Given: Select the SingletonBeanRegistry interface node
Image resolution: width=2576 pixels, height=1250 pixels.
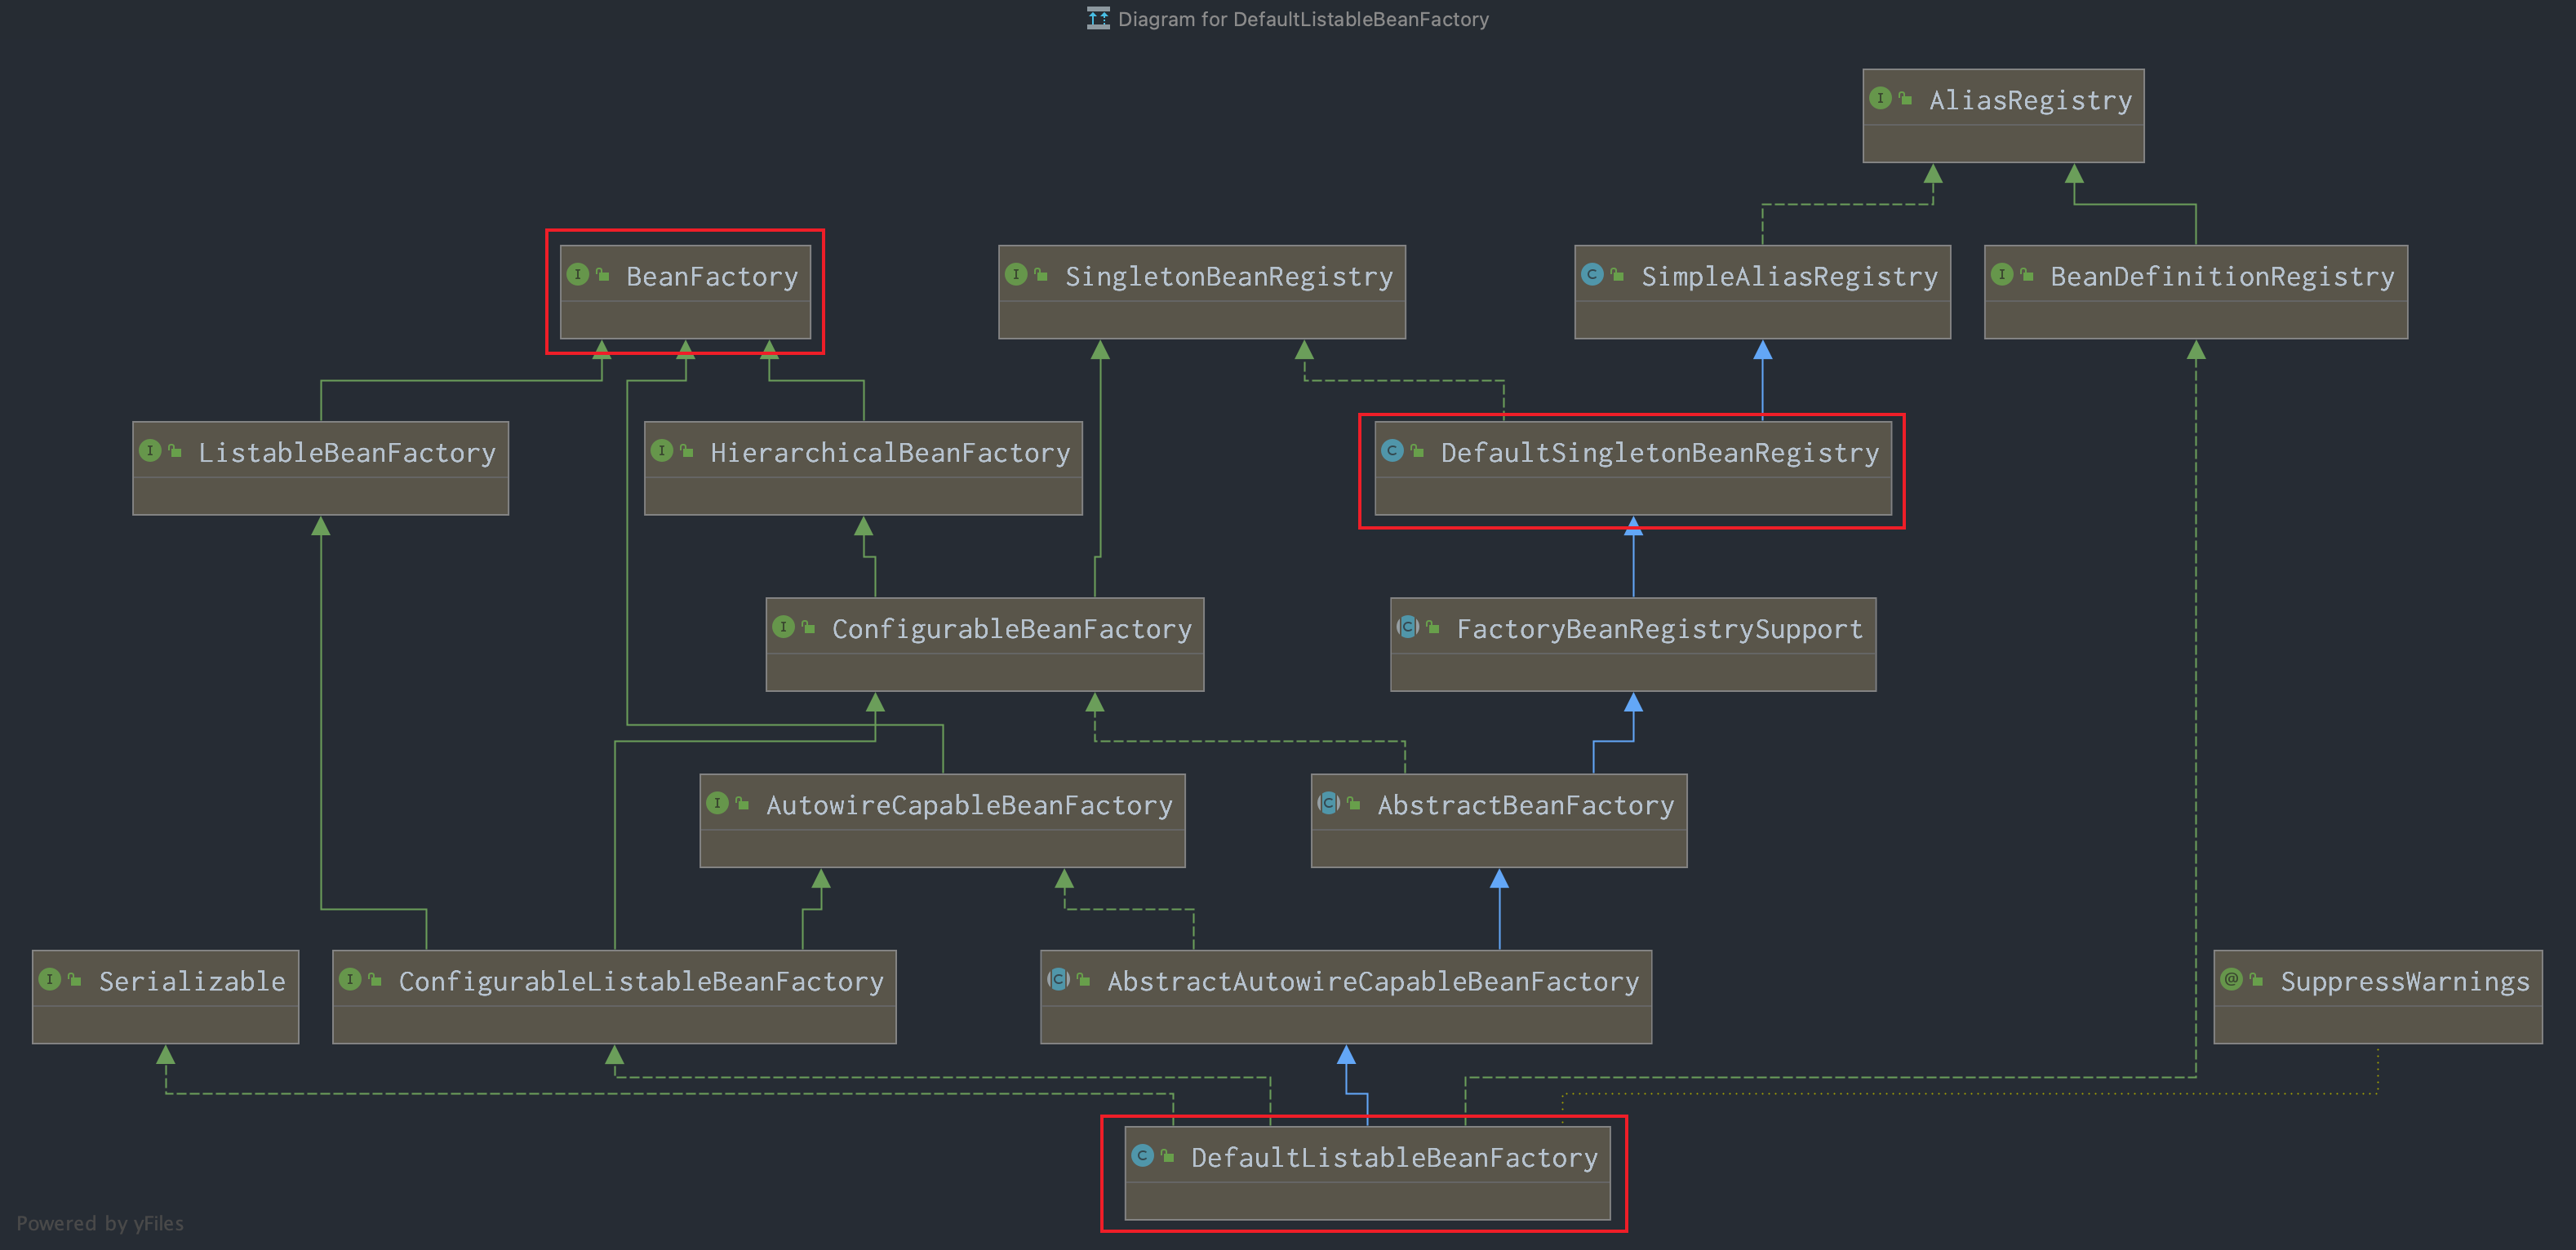Looking at the screenshot, I should pyautogui.click(x=1228, y=277).
